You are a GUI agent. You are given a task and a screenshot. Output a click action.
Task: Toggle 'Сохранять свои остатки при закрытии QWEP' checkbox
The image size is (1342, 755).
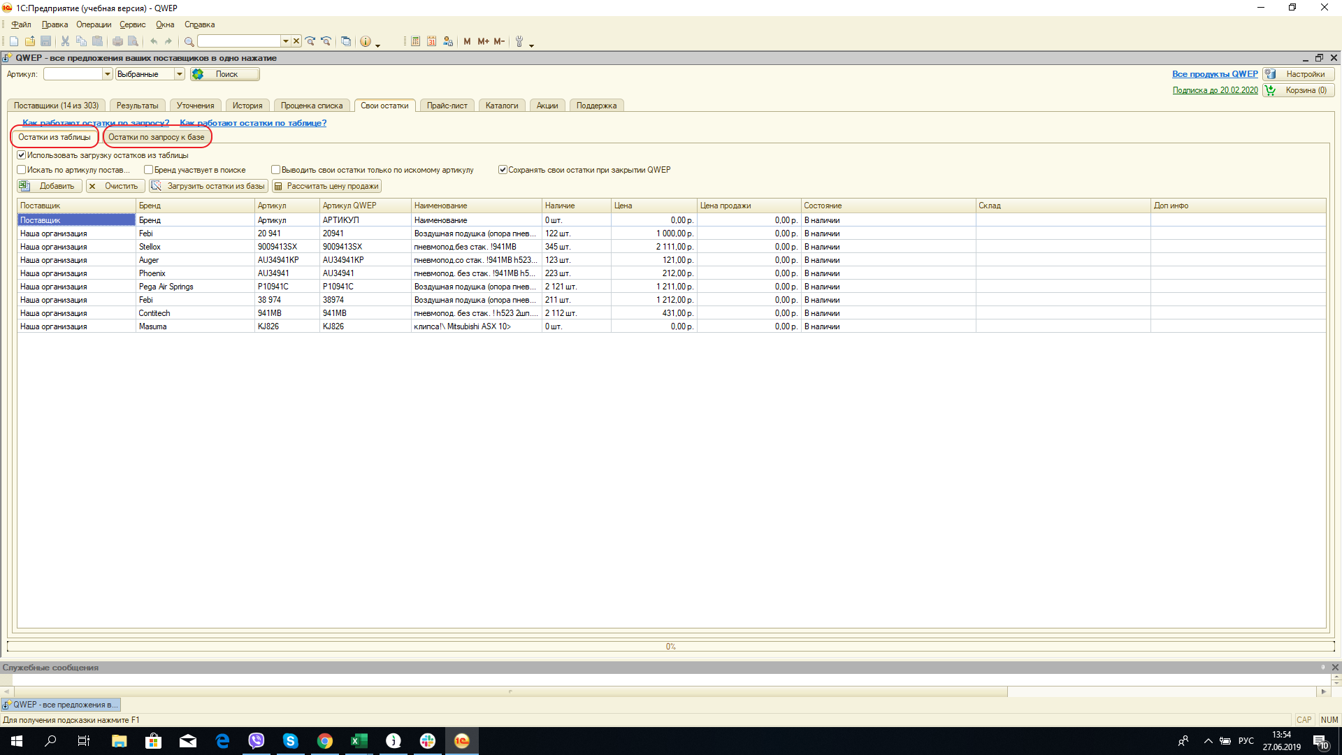tap(503, 170)
